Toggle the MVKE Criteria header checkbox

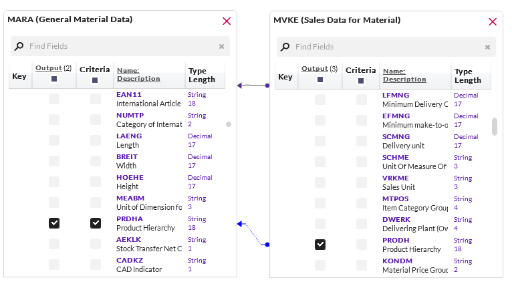[361, 80]
